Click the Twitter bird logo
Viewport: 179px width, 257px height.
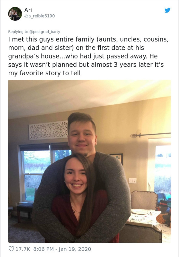[x=167, y=10]
